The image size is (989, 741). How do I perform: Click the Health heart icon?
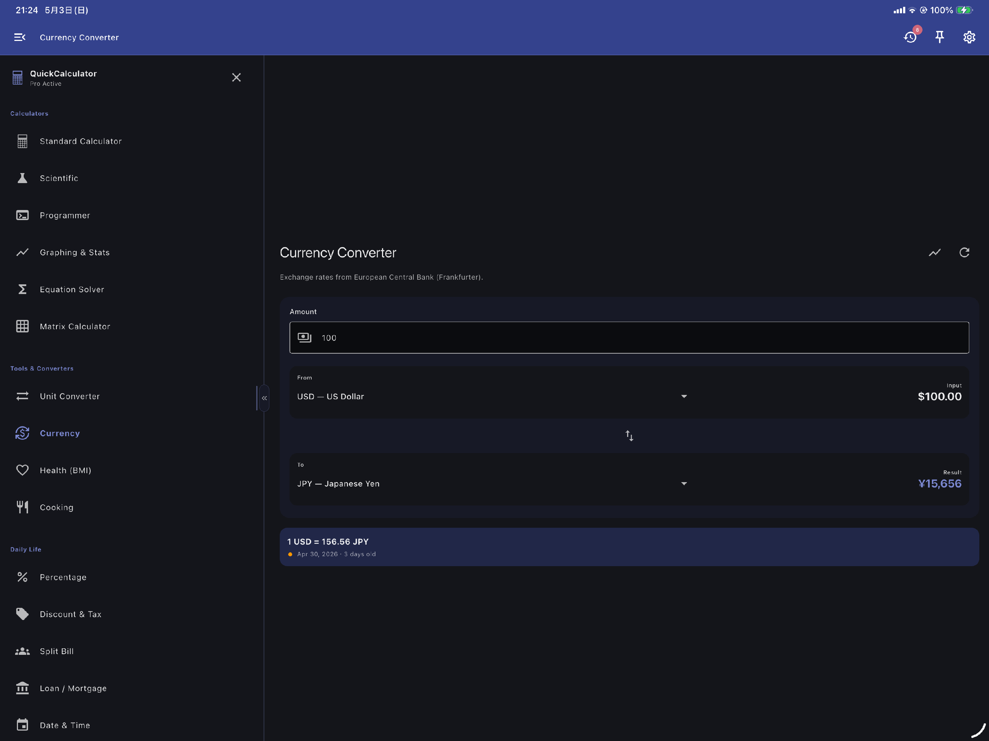(22, 470)
